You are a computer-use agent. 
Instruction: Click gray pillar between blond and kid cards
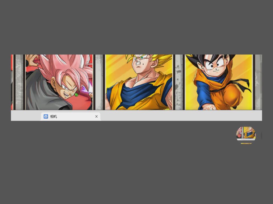(179, 82)
